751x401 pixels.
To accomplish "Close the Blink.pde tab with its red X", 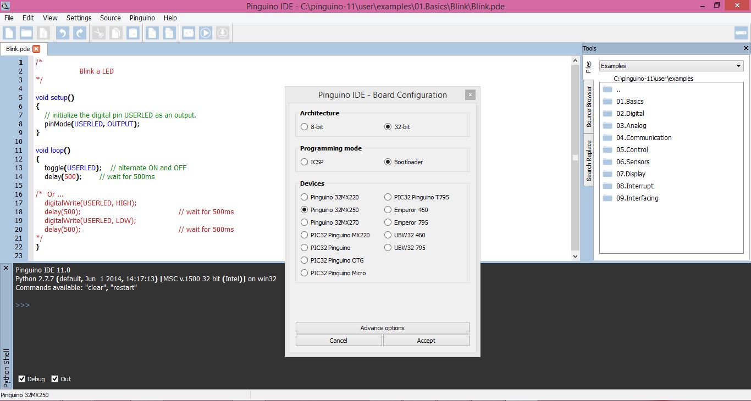I will [36, 49].
